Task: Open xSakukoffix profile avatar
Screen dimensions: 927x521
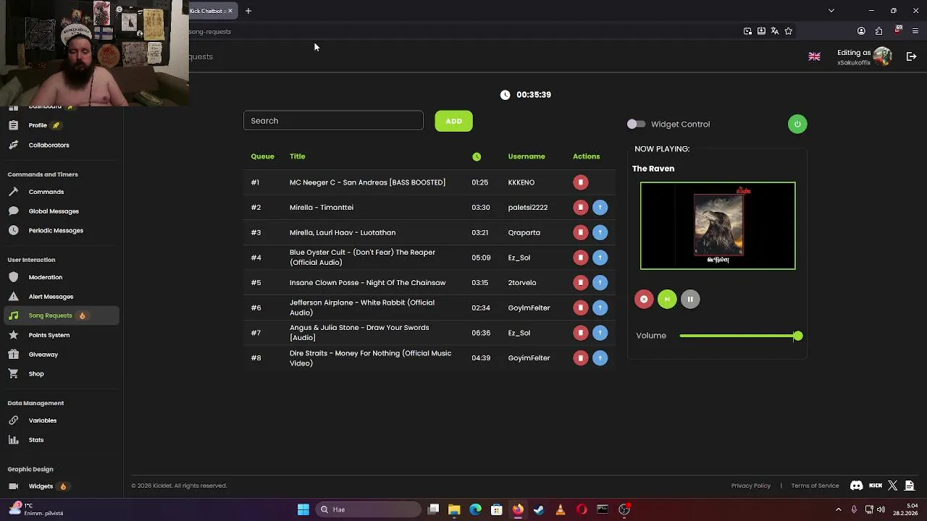Action: [882, 56]
